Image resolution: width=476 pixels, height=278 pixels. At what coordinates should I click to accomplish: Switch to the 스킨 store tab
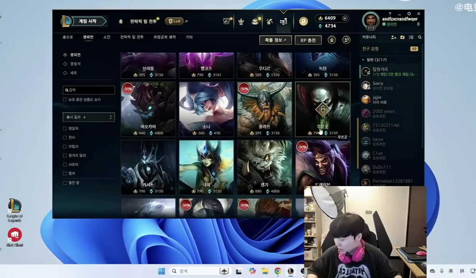(107, 37)
